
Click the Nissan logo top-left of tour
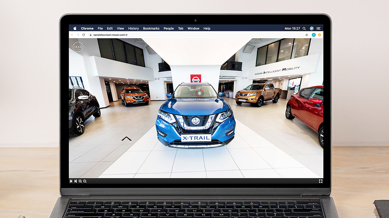tap(78, 47)
